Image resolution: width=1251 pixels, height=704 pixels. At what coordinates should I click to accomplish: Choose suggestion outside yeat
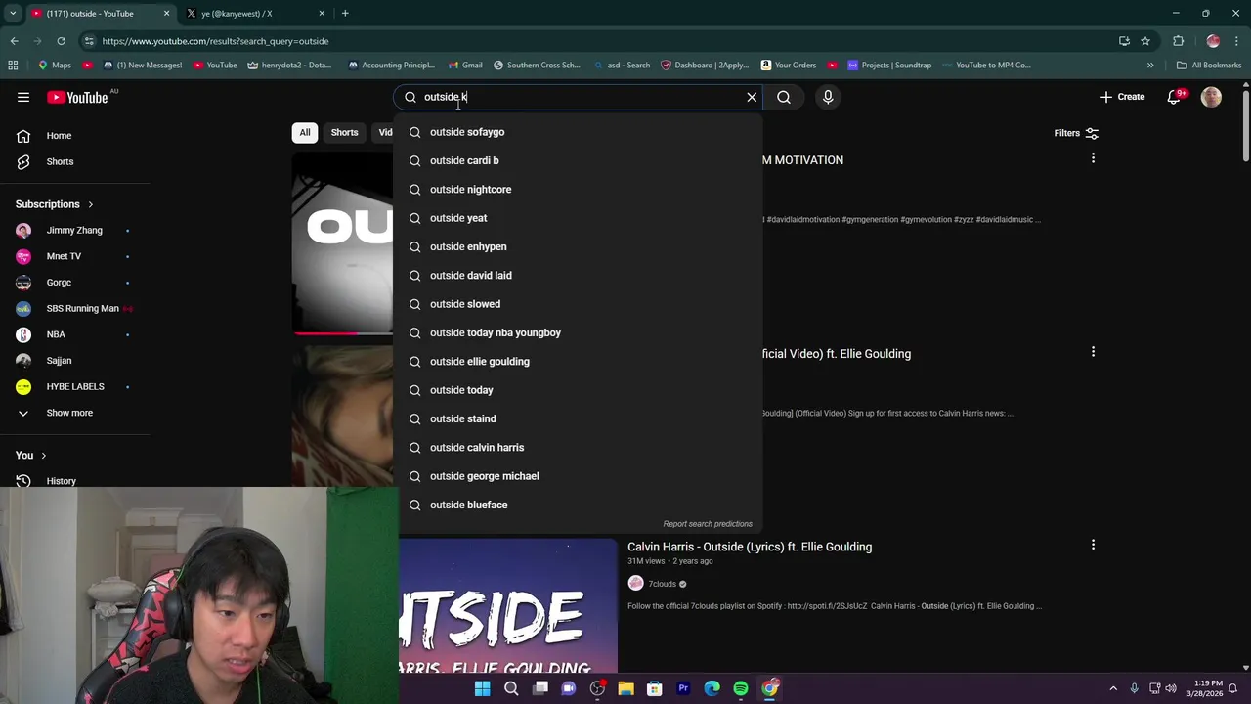pyautogui.click(x=578, y=218)
